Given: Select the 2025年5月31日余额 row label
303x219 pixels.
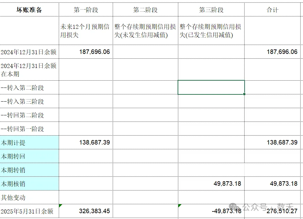Looking at the screenshot, I should [29, 211].
